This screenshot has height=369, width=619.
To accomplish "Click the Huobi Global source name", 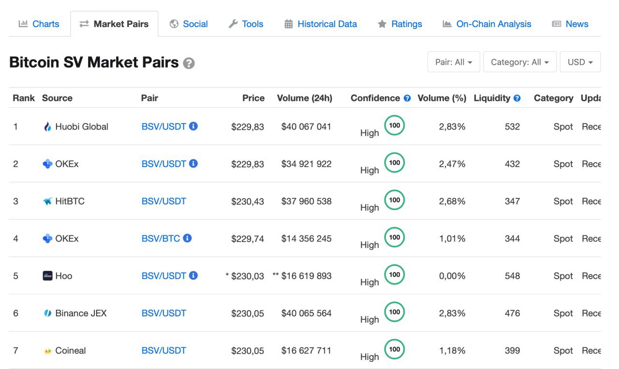I will [x=82, y=127].
